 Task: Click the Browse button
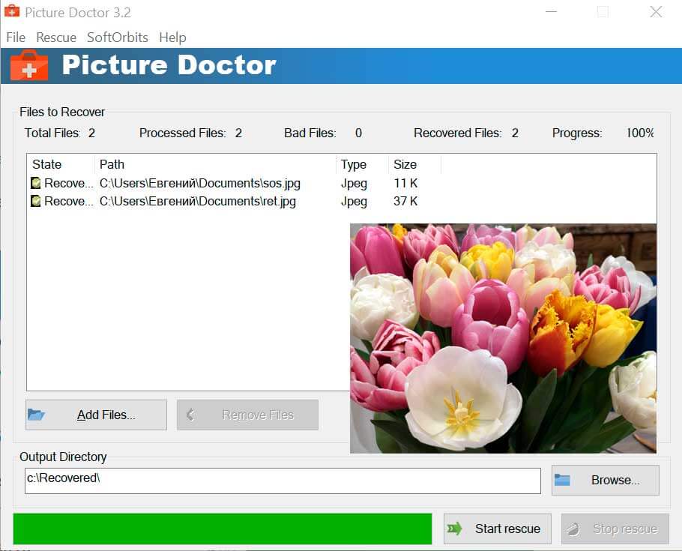605,480
